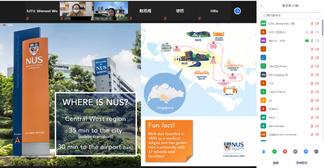This screenshot has height=168, width=324.
Task: Select SJTU (主持人) name in list
Action: (x=277, y=32)
